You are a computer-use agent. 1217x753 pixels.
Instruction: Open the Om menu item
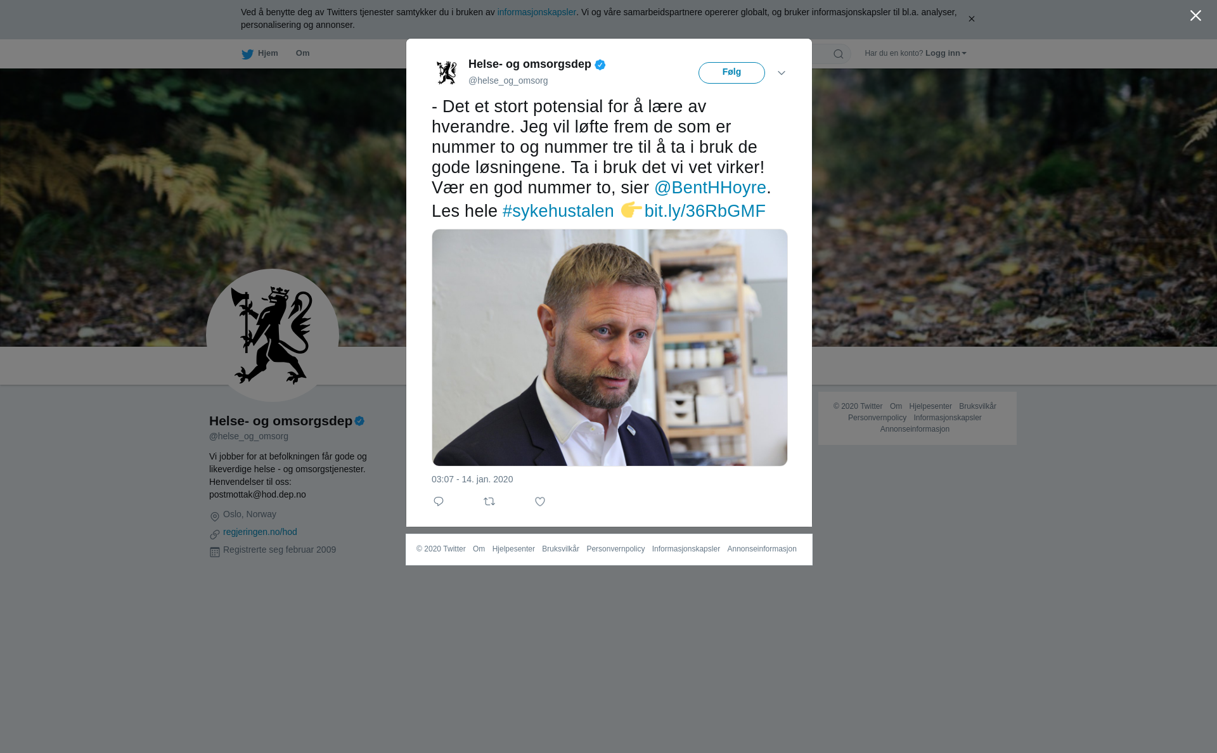click(302, 53)
